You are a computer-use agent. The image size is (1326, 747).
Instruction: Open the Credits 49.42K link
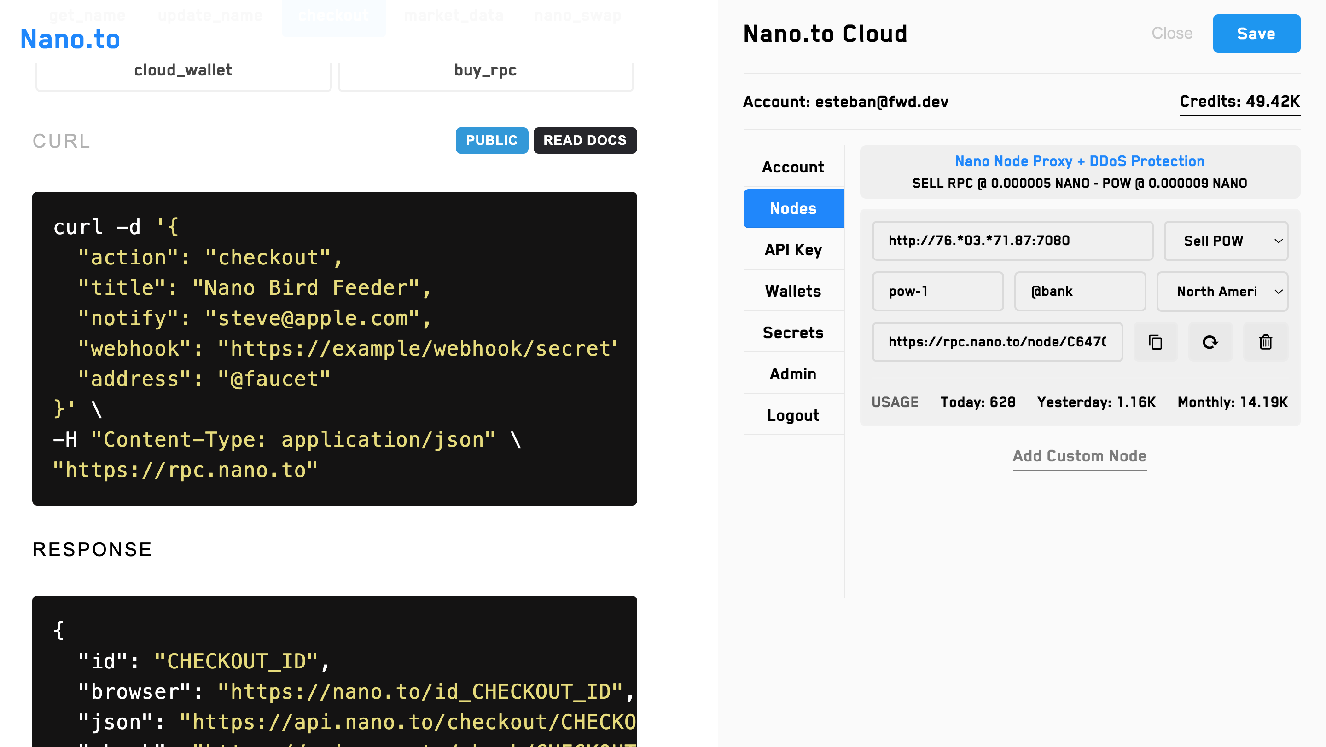click(x=1239, y=102)
